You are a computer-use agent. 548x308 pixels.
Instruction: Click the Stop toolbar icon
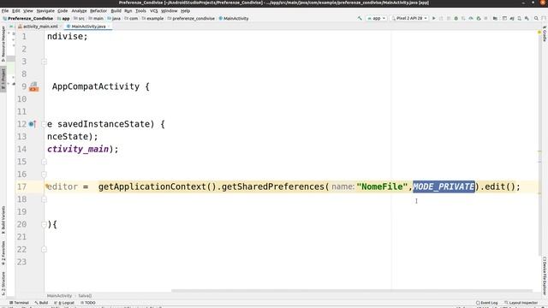click(485, 18)
